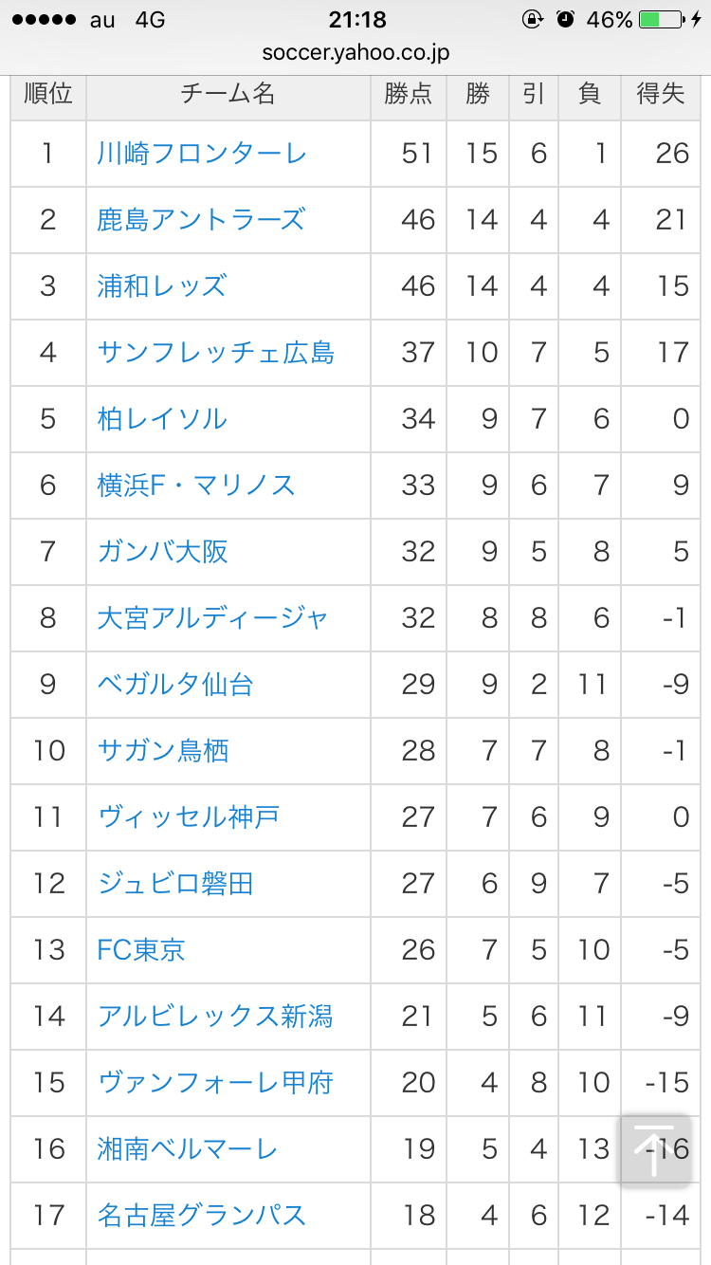
Task: View the ベガルタ仙台 team page
Action: 175,685
